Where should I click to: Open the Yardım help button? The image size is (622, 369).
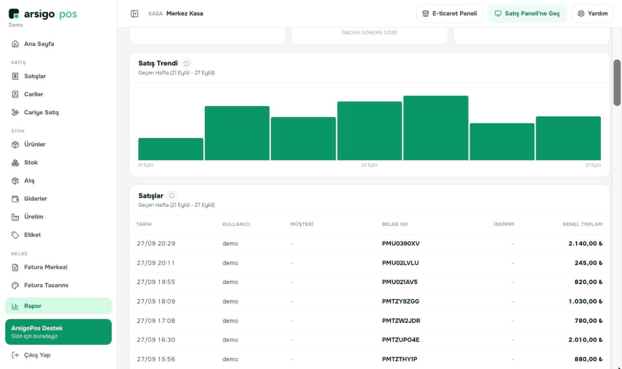pyautogui.click(x=593, y=14)
